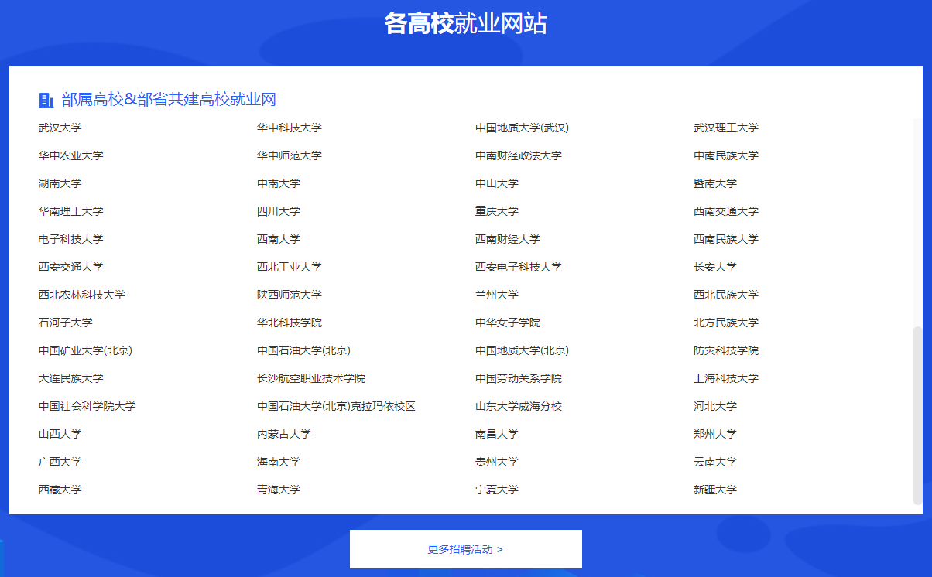Image resolution: width=932 pixels, height=577 pixels.
Task: Open 武汉大学 employment site link
Action: 60,128
